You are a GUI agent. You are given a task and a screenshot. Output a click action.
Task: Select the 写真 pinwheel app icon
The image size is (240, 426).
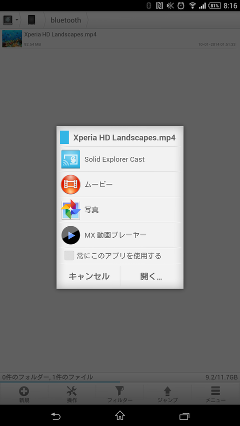tap(70, 210)
